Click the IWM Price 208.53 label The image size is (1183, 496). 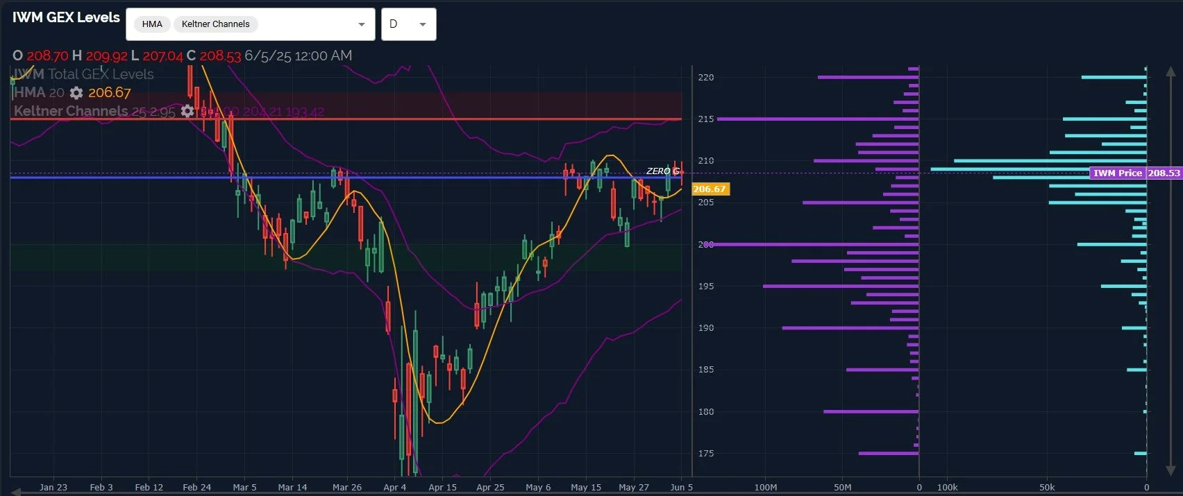(1134, 173)
